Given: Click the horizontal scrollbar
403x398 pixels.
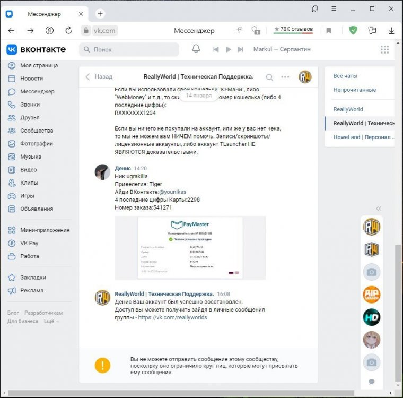Looking at the screenshot, I should (x=181, y=393).
